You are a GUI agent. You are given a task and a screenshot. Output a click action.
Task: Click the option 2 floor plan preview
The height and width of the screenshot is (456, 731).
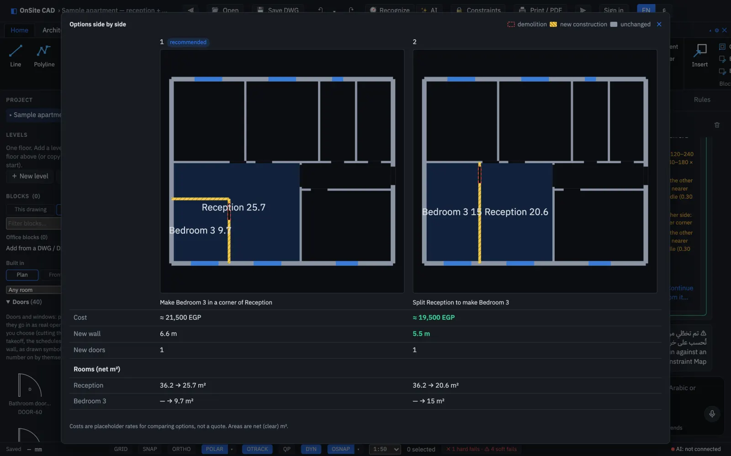coord(535,171)
